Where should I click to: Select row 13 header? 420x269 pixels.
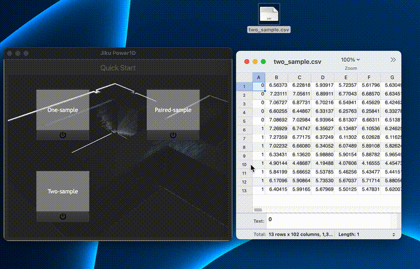click(244, 190)
